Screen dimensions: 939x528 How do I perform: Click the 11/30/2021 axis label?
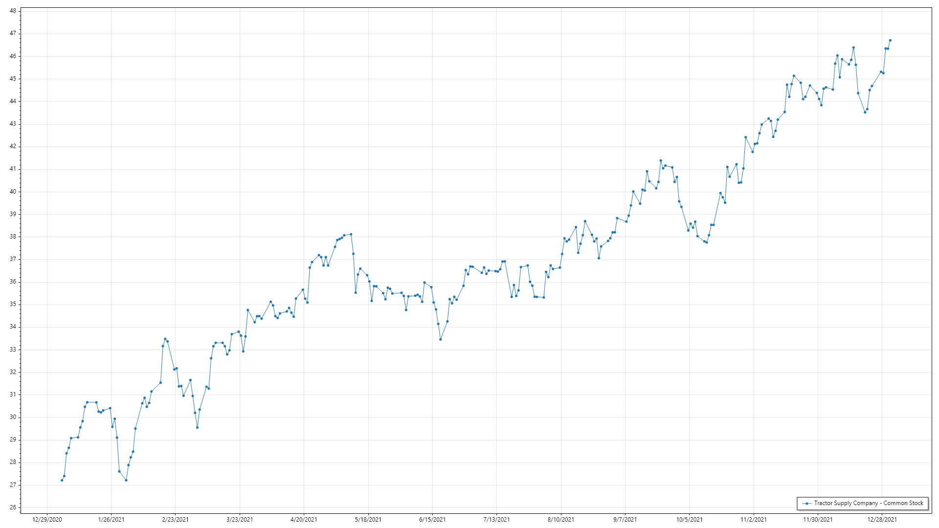click(x=818, y=520)
